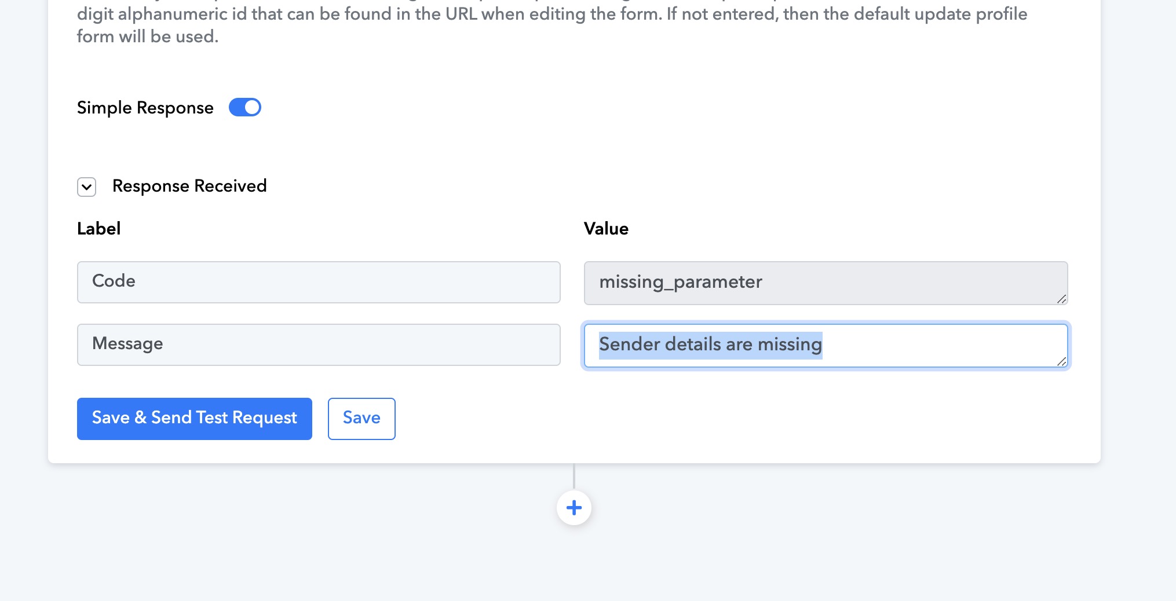The image size is (1176, 601).
Task: Collapse the Response Received section via its heading
Action: point(189,186)
